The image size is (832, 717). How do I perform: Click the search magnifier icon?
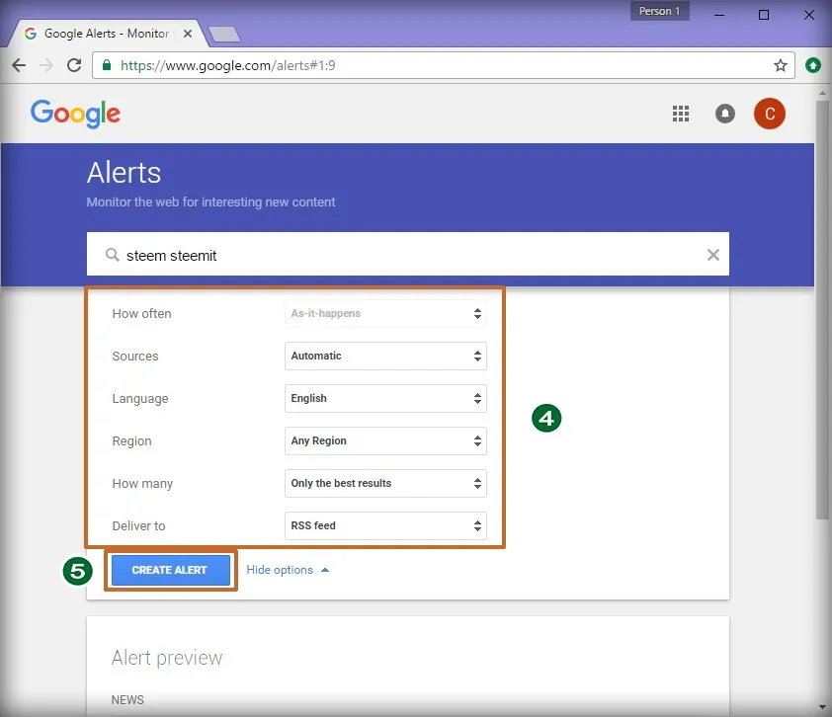tap(112, 255)
